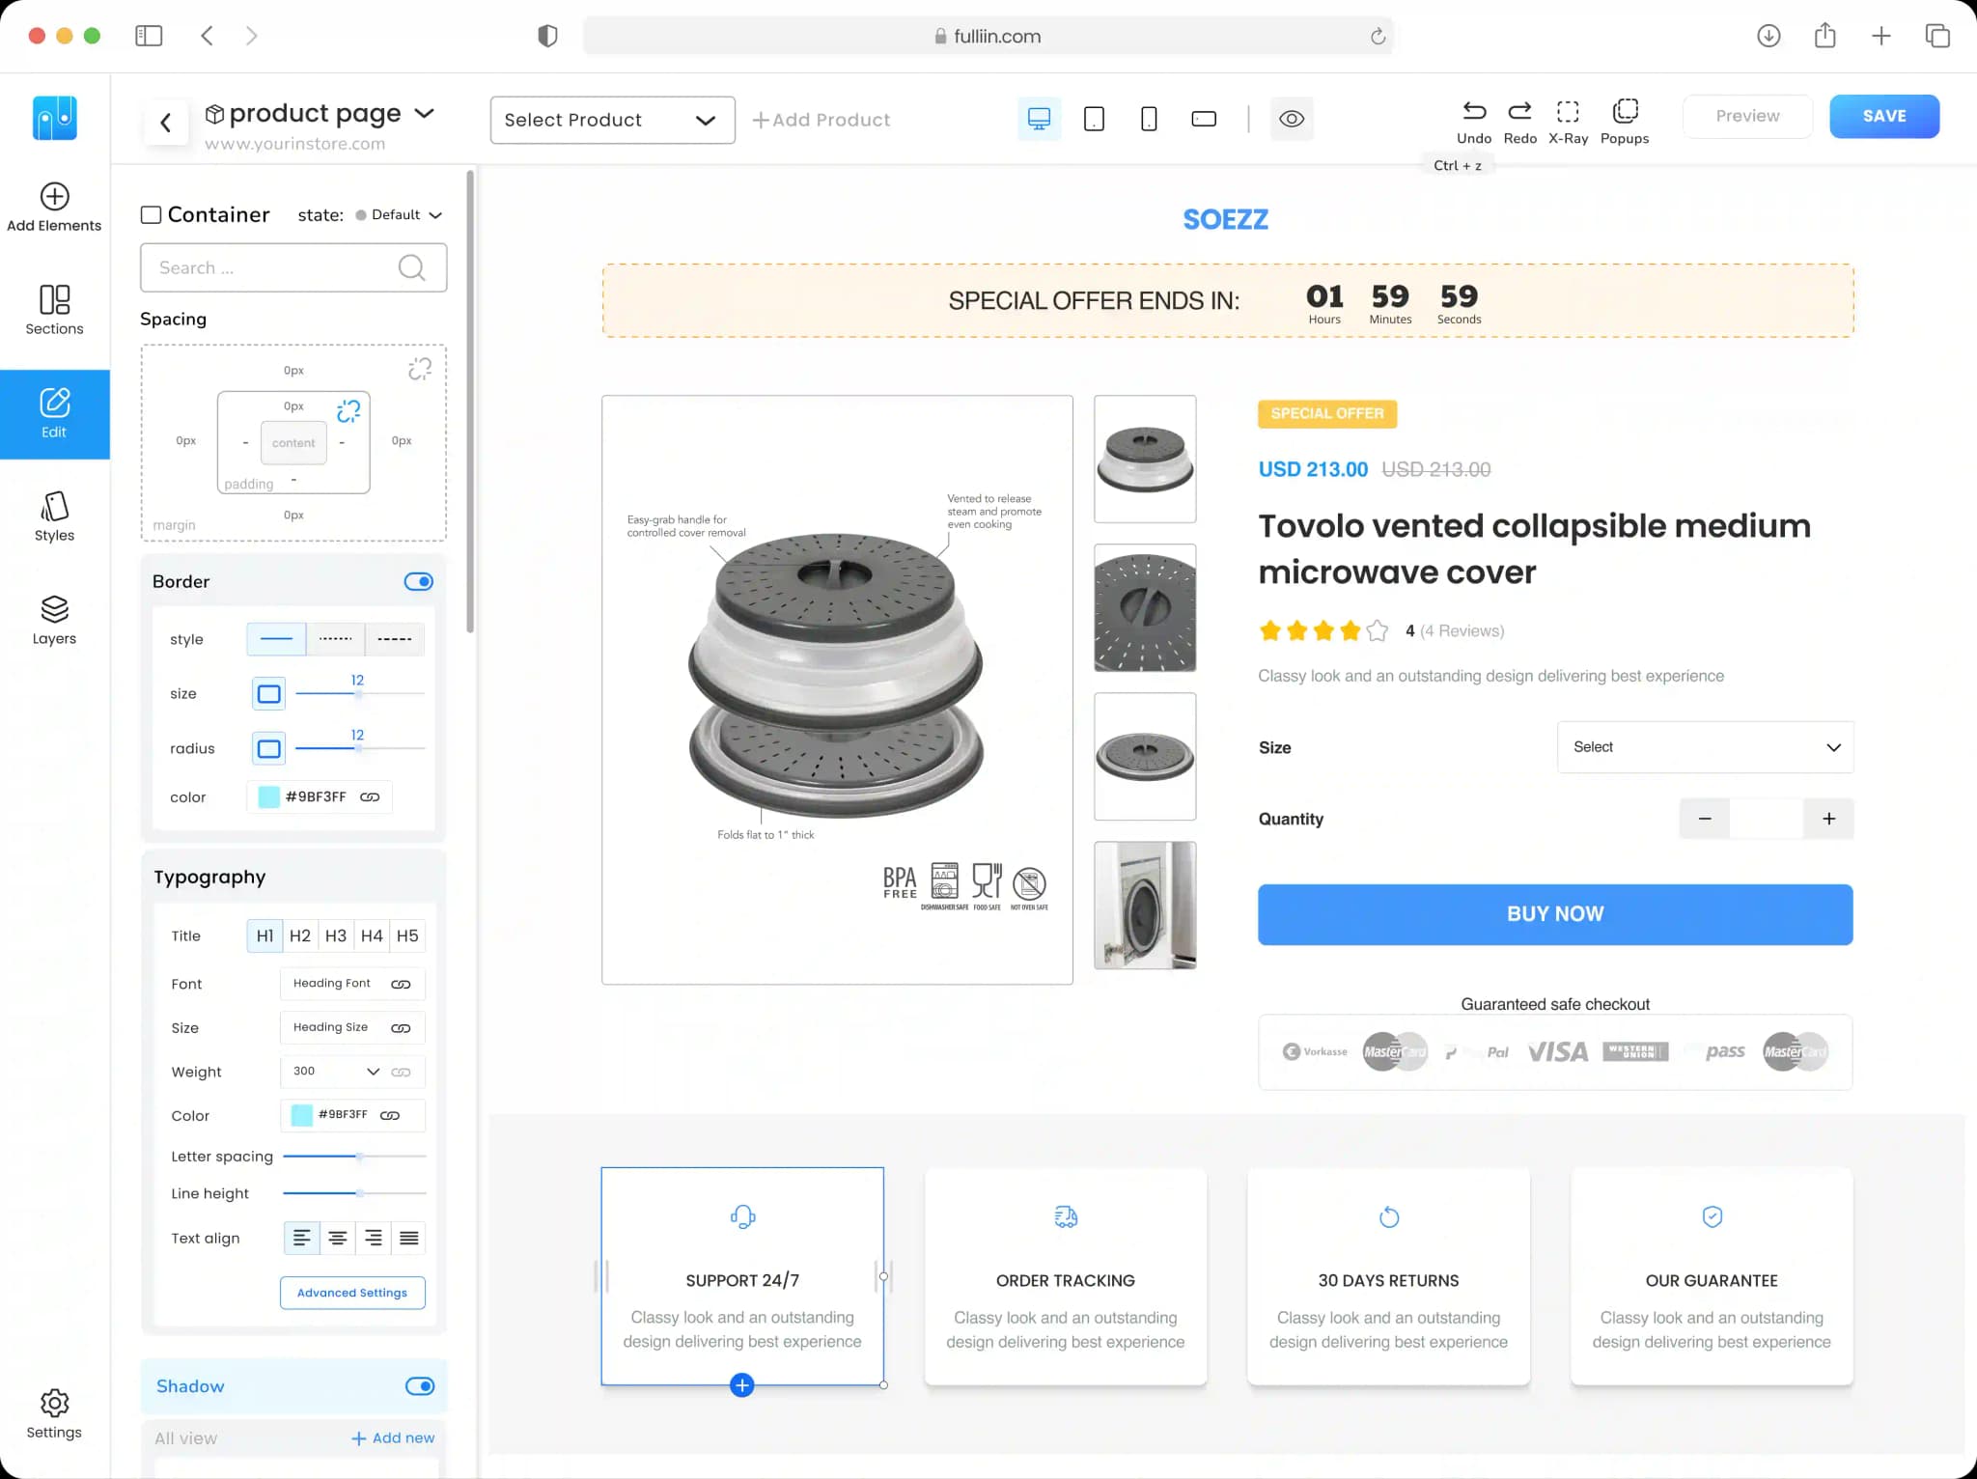Switch to desktop device view
The width and height of the screenshot is (1977, 1479).
coord(1039,119)
